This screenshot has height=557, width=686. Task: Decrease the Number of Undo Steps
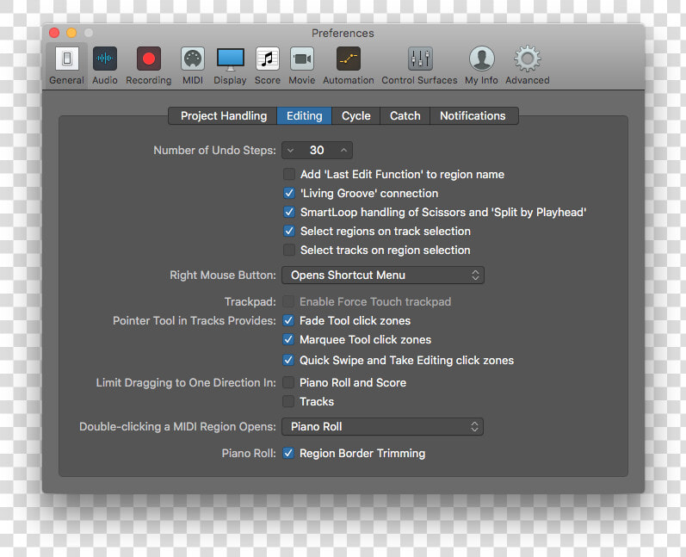(290, 151)
